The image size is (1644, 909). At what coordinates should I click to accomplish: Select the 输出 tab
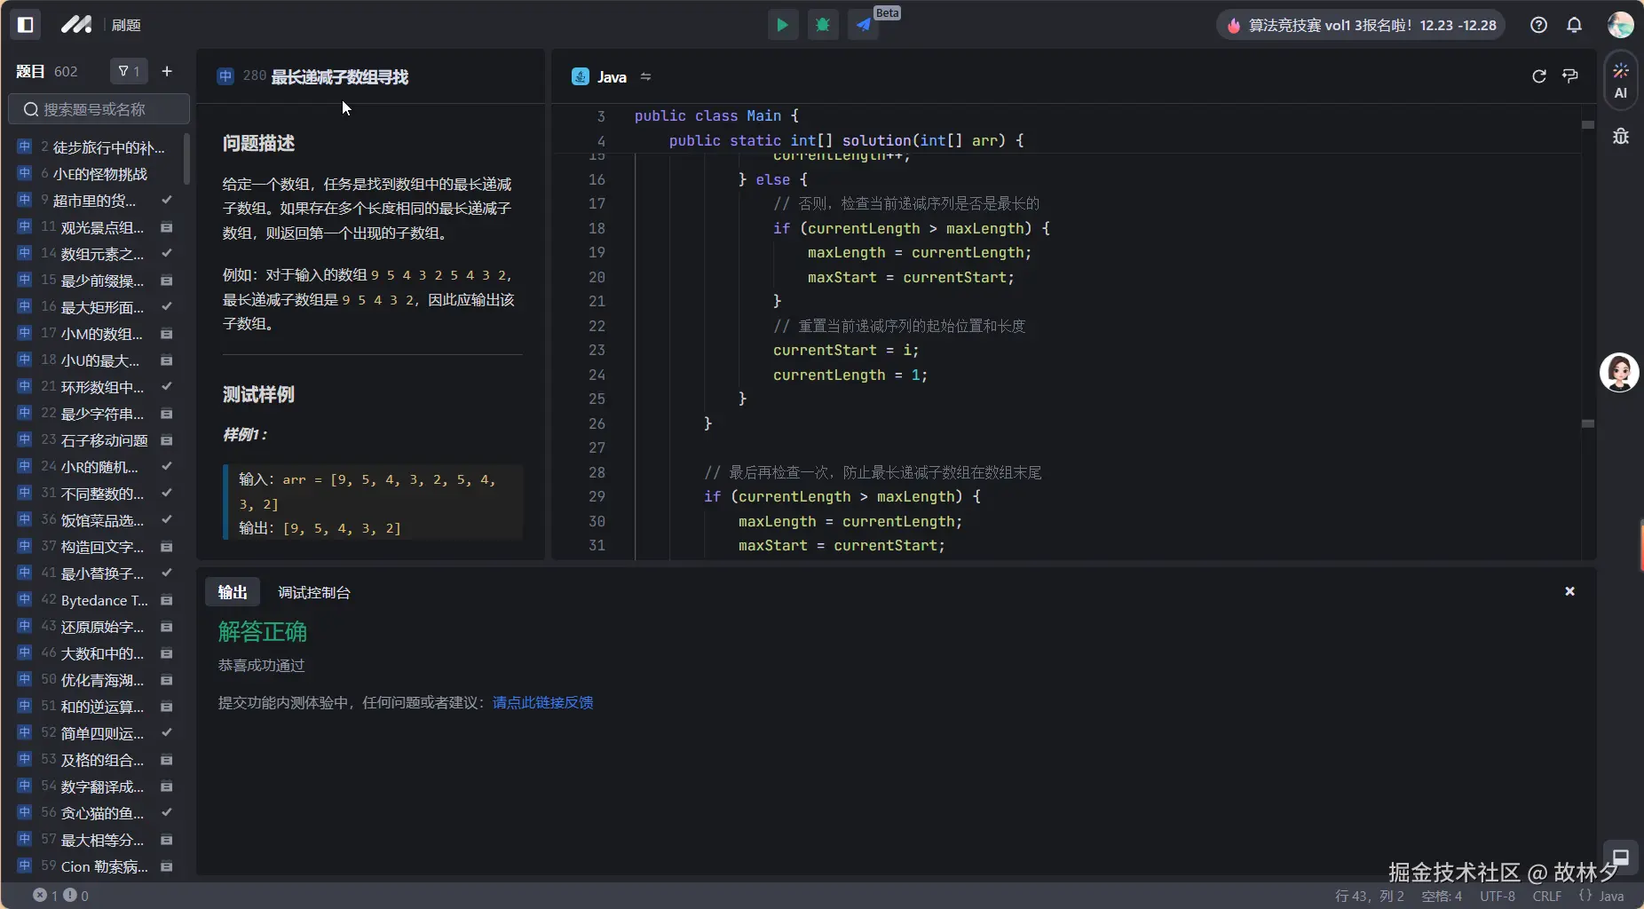(x=233, y=592)
